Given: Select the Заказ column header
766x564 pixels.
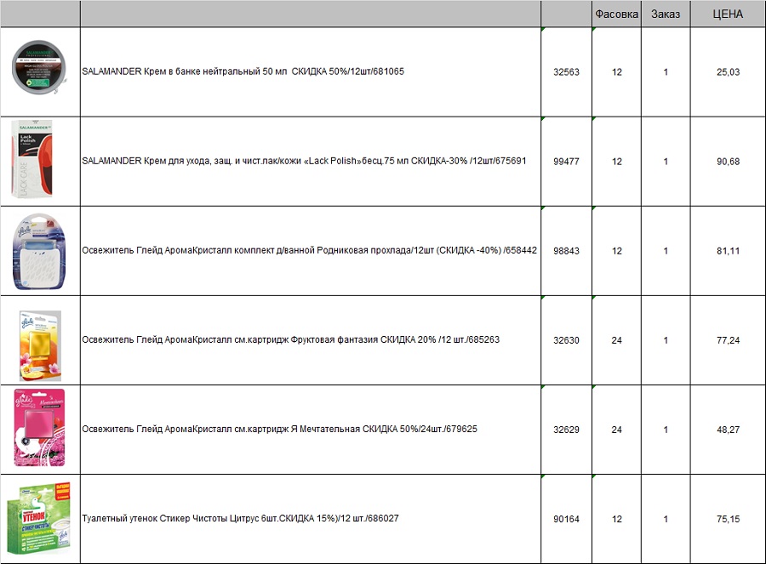Looking at the screenshot, I should (666, 14).
